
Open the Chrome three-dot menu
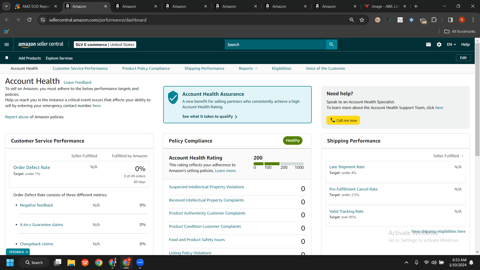click(x=473, y=20)
